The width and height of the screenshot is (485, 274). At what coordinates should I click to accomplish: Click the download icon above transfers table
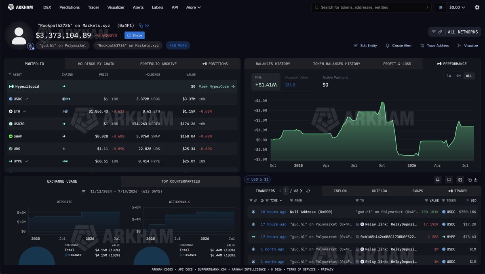click(476, 179)
